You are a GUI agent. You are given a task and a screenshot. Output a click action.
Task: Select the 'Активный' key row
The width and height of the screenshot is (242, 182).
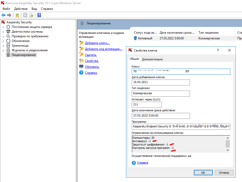pyautogui.click(x=187, y=38)
